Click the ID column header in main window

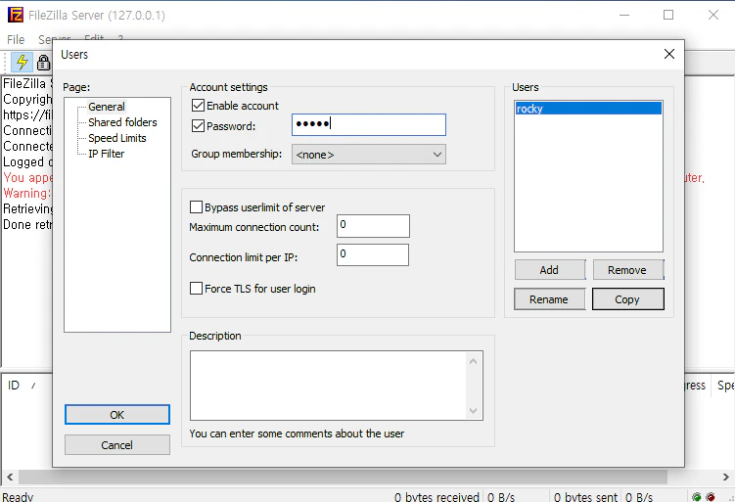(14, 386)
